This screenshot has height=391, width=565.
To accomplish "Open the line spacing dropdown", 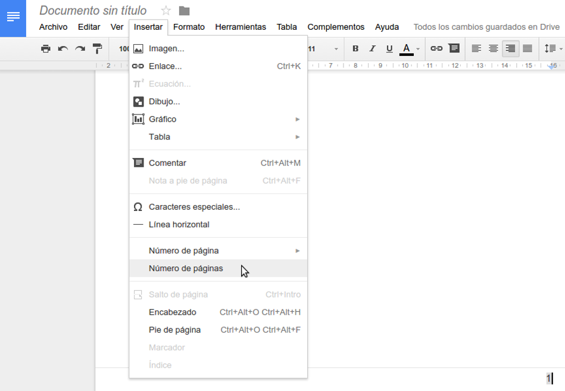I will point(552,49).
